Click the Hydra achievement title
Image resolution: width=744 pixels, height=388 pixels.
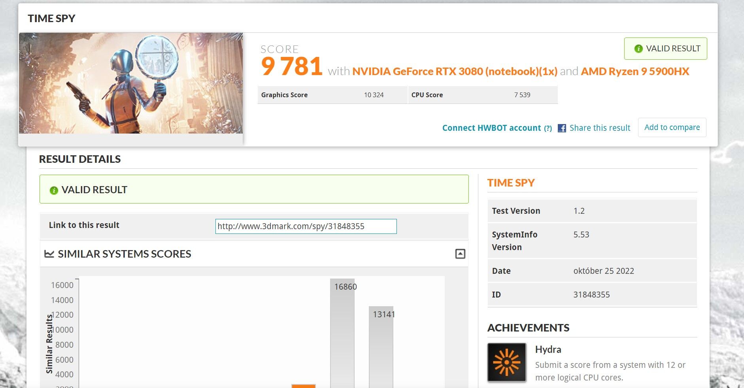pos(548,350)
